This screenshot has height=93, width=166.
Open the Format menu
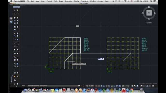49,1
